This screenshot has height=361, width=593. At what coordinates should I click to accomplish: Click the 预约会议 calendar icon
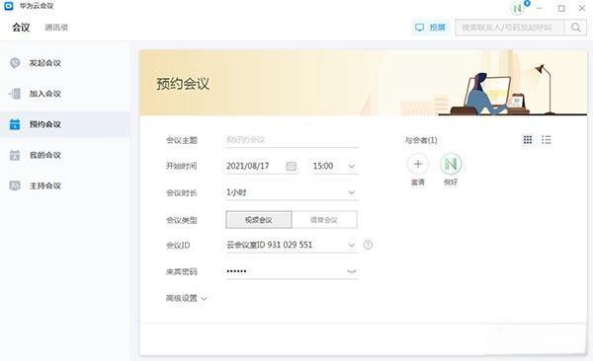(15, 124)
